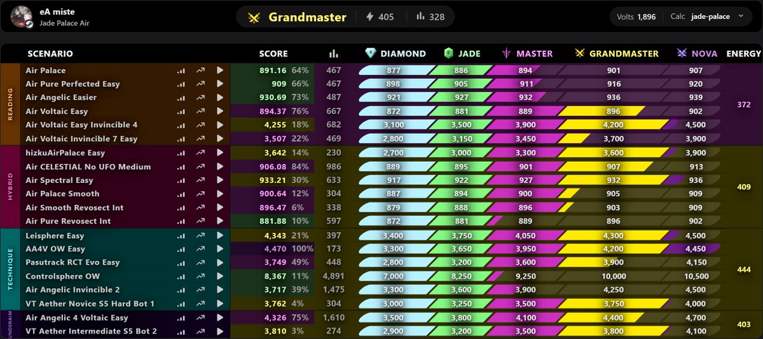Select the READING category label

10,104
